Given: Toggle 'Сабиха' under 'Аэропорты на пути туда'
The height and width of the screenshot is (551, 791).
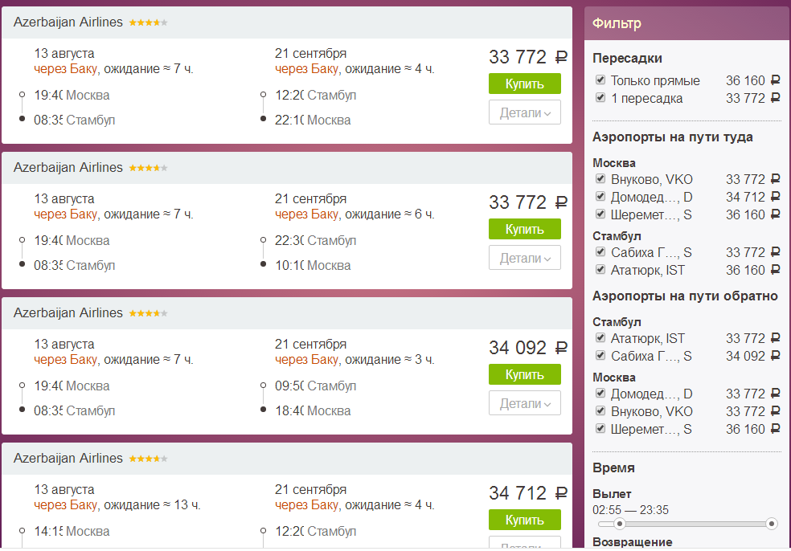Looking at the screenshot, I should click(x=600, y=252).
